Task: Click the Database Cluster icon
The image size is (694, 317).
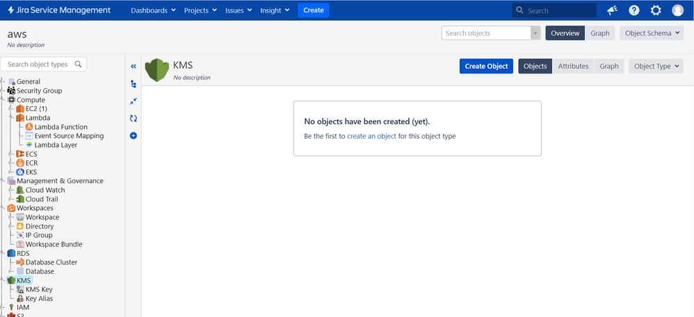Action: pyautogui.click(x=20, y=262)
